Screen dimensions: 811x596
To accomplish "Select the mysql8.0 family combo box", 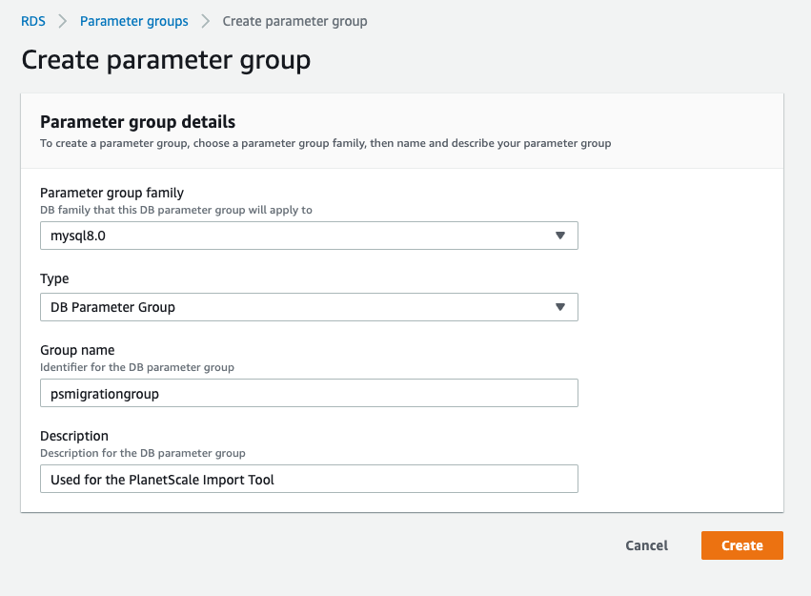I will pyautogui.click(x=308, y=236).
